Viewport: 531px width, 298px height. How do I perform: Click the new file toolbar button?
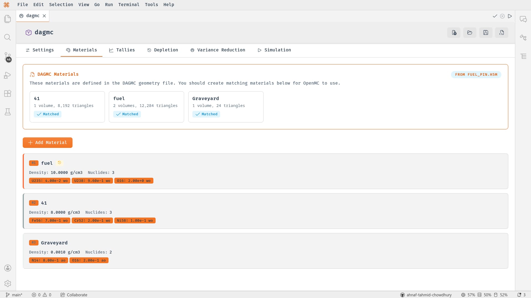coord(454,33)
